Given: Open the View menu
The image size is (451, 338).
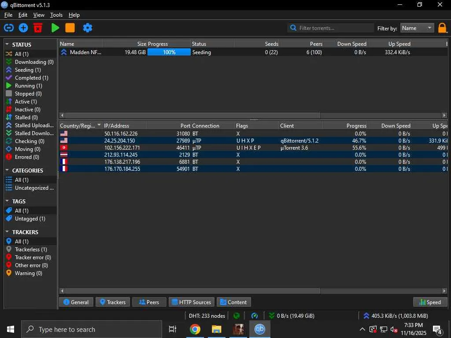Looking at the screenshot, I should [x=39, y=15].
